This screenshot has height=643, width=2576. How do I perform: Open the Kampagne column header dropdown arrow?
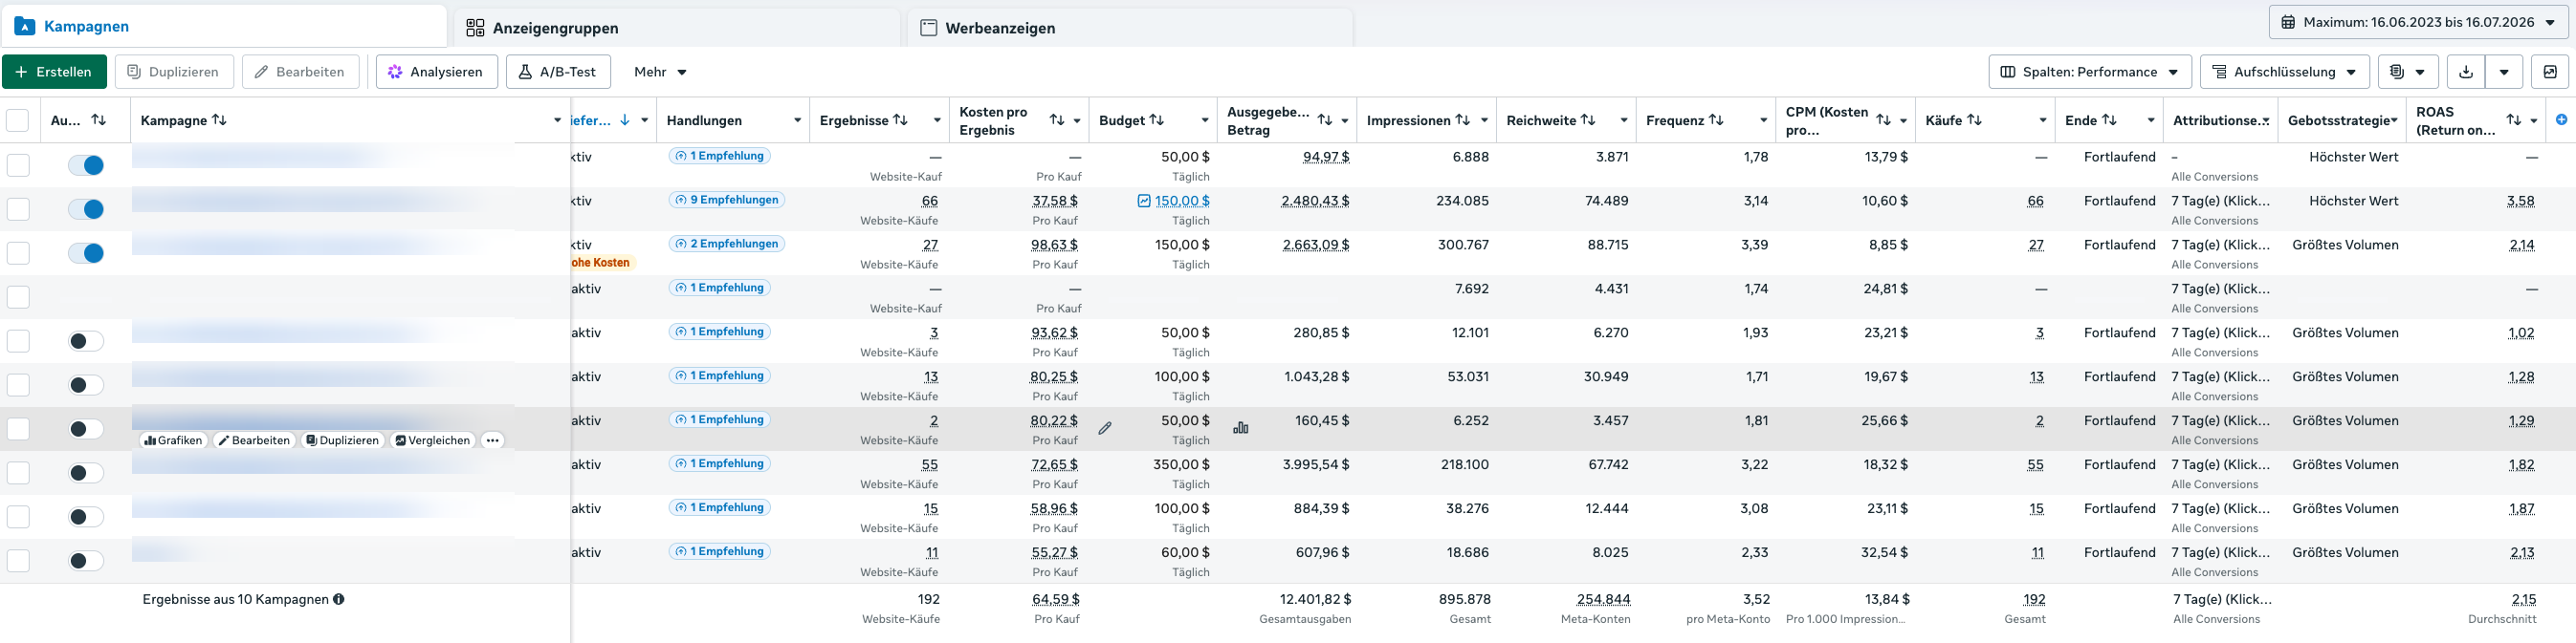(x=557, y=120)
